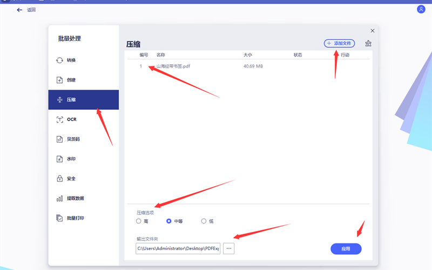Screen dimensions: 432x270
Task: Click the 转换 (Convert) icon in sidebar
Action: (x=59, y=60)
